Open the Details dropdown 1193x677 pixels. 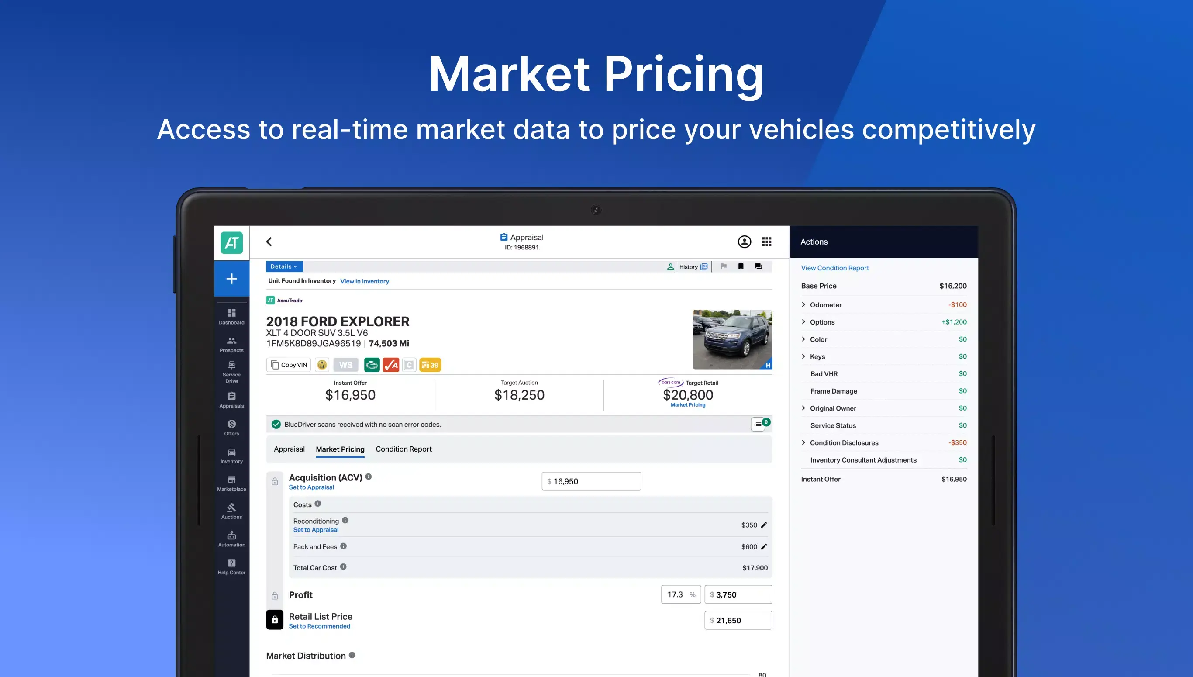pos(284,266)
